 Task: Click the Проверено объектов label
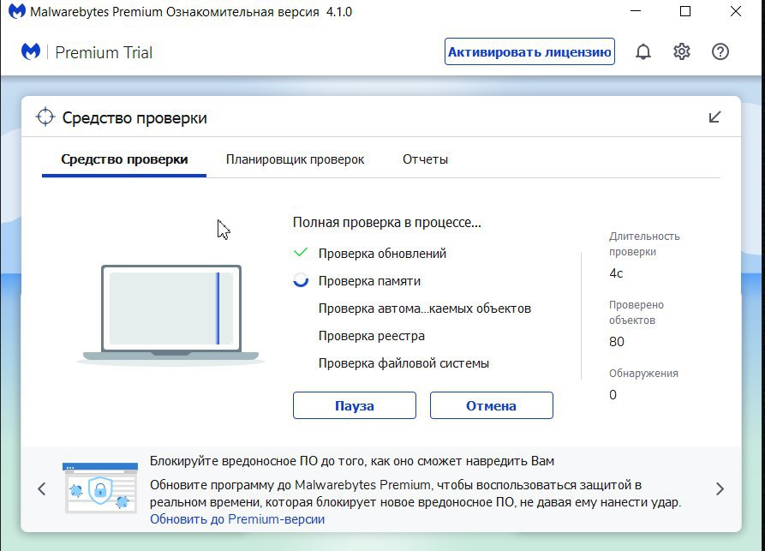point(637,312)
